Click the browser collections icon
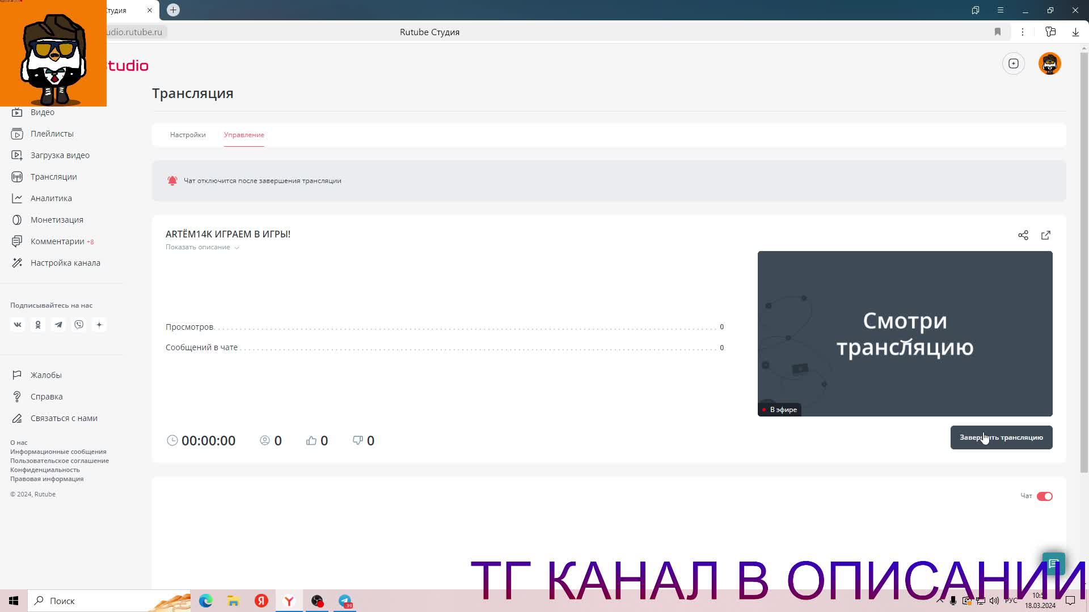This screenshot has height=612, width=1089. pos(1050,32)
